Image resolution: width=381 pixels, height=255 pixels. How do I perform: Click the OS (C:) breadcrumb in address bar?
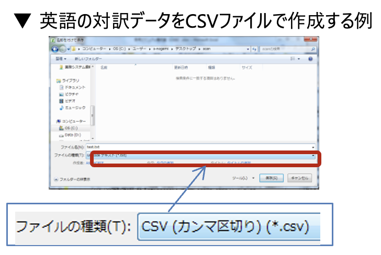click(x=119, y=49)
